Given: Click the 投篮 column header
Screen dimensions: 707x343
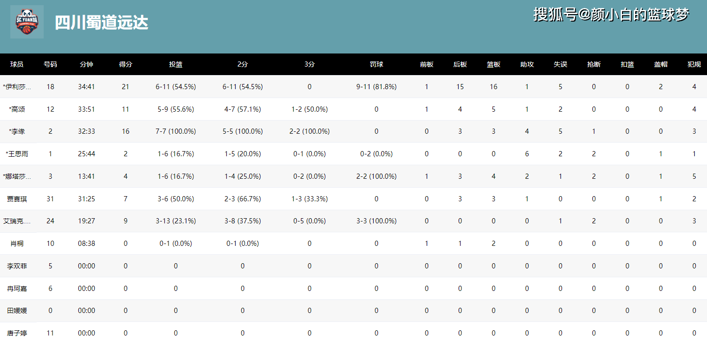Looking at the screenshot, I should point(176,64).
